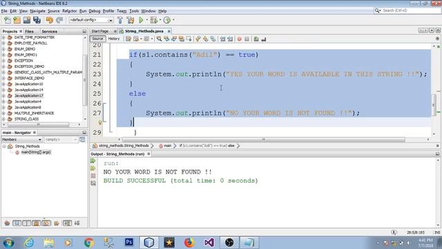Image resolution: width=442 pixels, height=249 pixels.
Task: Select the MULTIPLE_INHERITANCE project
Action: 34,113
